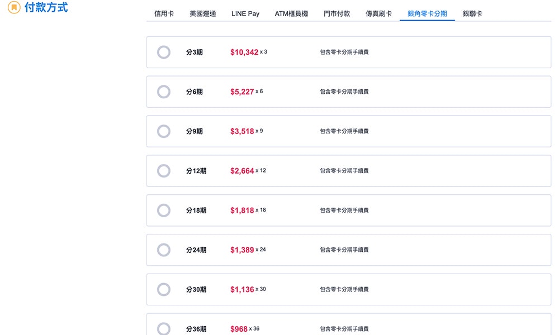Click the $1,818 x 18 price
The width and height of the screenshot is (559, 335).
click(248, 210)
